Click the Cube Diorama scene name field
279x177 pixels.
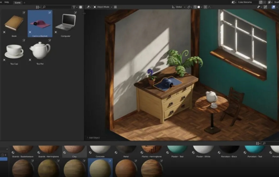tap(247, 2)
